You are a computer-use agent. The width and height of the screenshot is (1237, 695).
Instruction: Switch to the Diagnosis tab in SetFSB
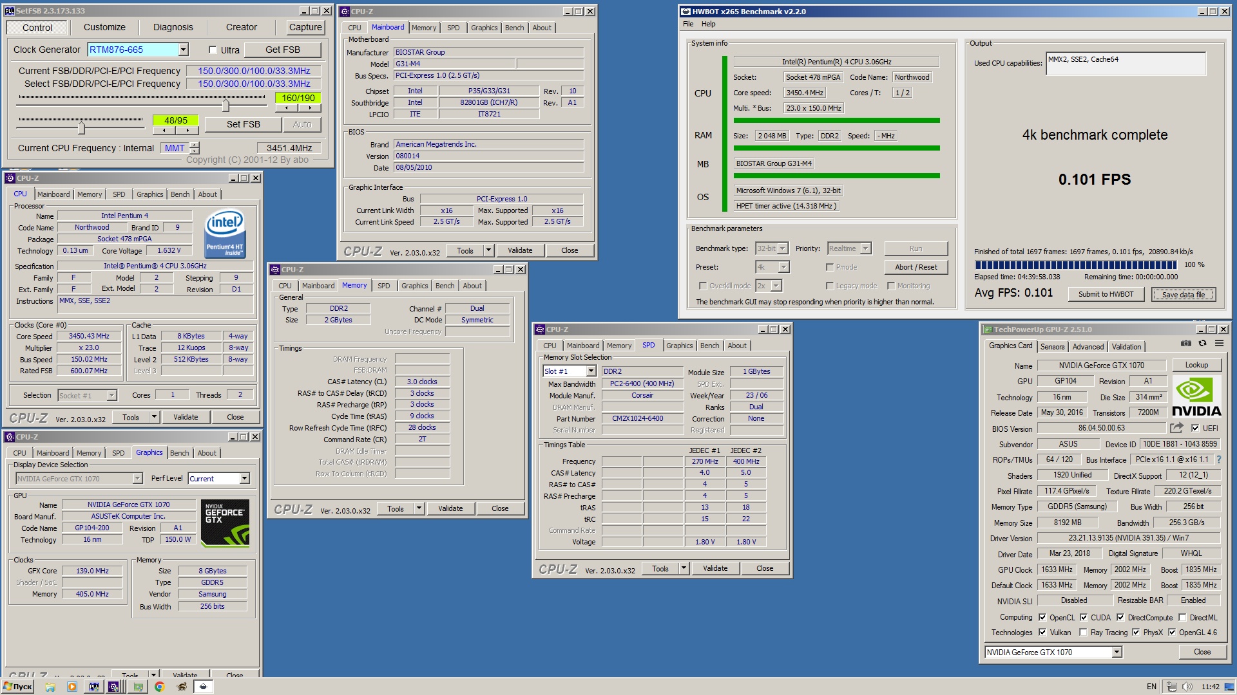[173, 27]
